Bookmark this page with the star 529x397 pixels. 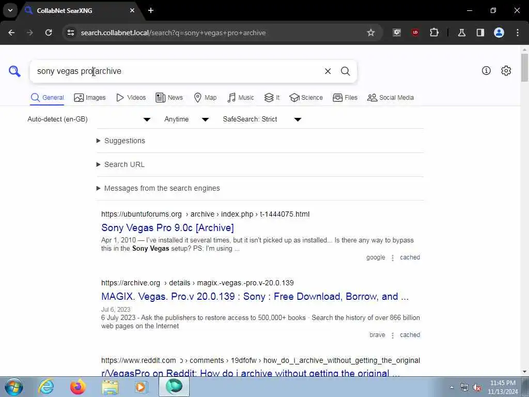tap(371, 33)
